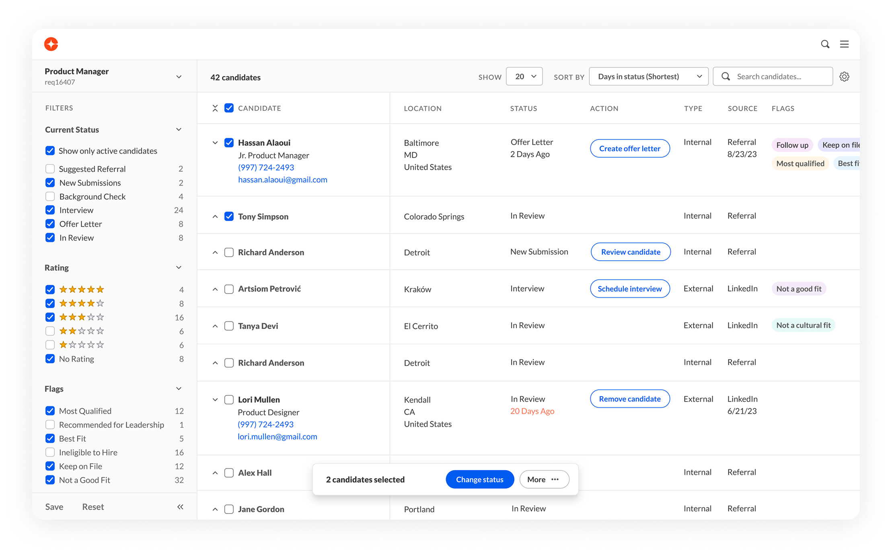Open the hamburger menu icon
This screenshot has height=555, width=892.
(x=844, y=44)
